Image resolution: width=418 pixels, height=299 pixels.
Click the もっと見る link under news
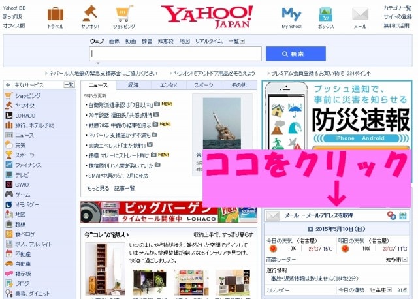(97, 189)
